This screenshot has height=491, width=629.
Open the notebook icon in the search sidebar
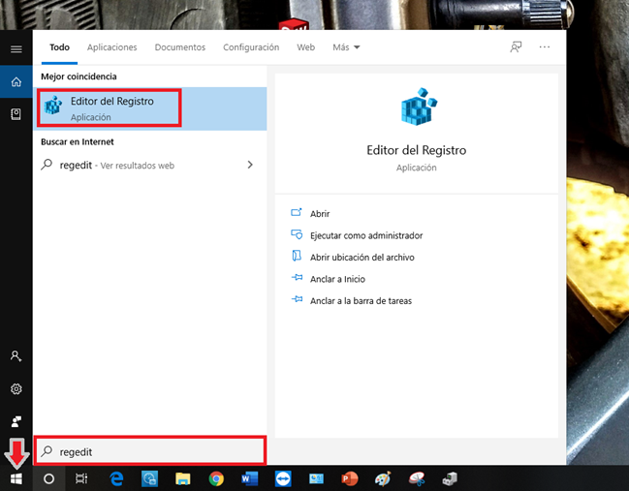(x=16, y=114)
